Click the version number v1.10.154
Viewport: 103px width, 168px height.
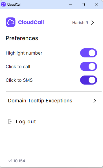[x=17, y=161]
